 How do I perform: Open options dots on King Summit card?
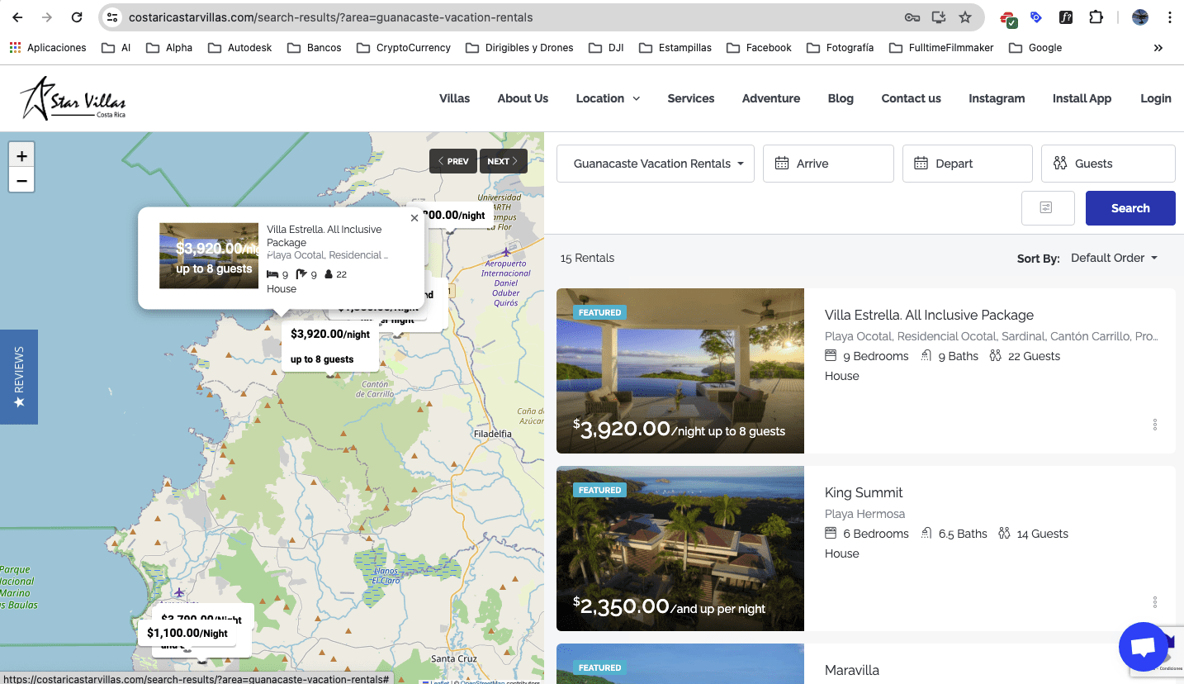[1155, 602]
